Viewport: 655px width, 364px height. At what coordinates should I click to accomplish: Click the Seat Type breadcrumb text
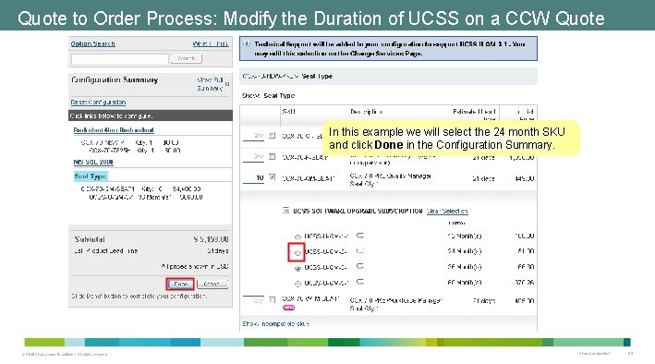coord(317,77)
